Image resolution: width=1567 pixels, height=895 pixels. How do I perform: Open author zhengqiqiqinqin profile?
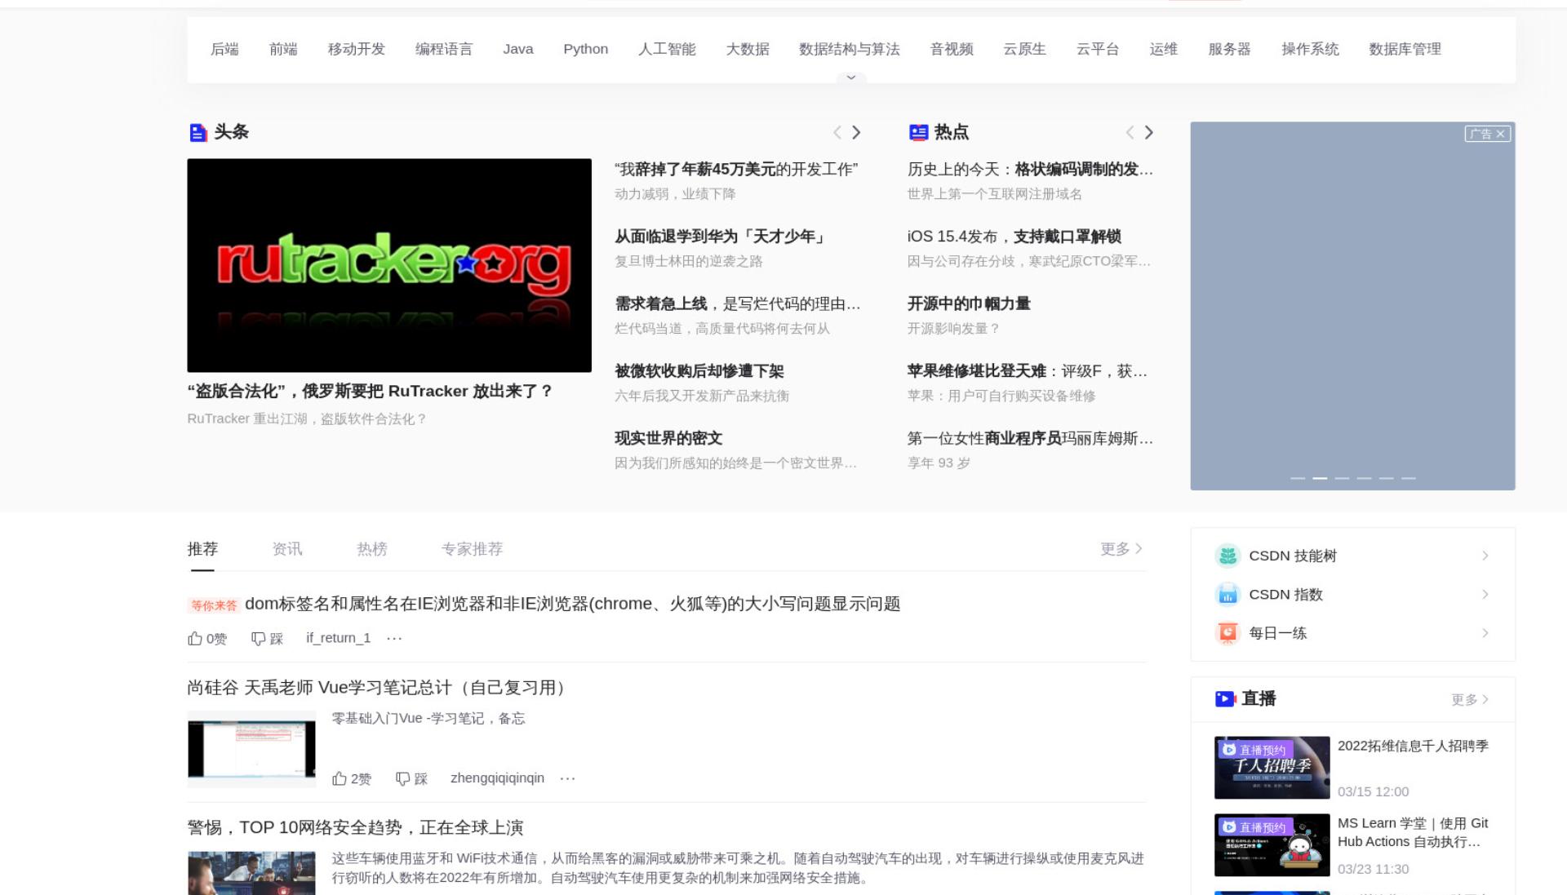click(x=497, y=778)
